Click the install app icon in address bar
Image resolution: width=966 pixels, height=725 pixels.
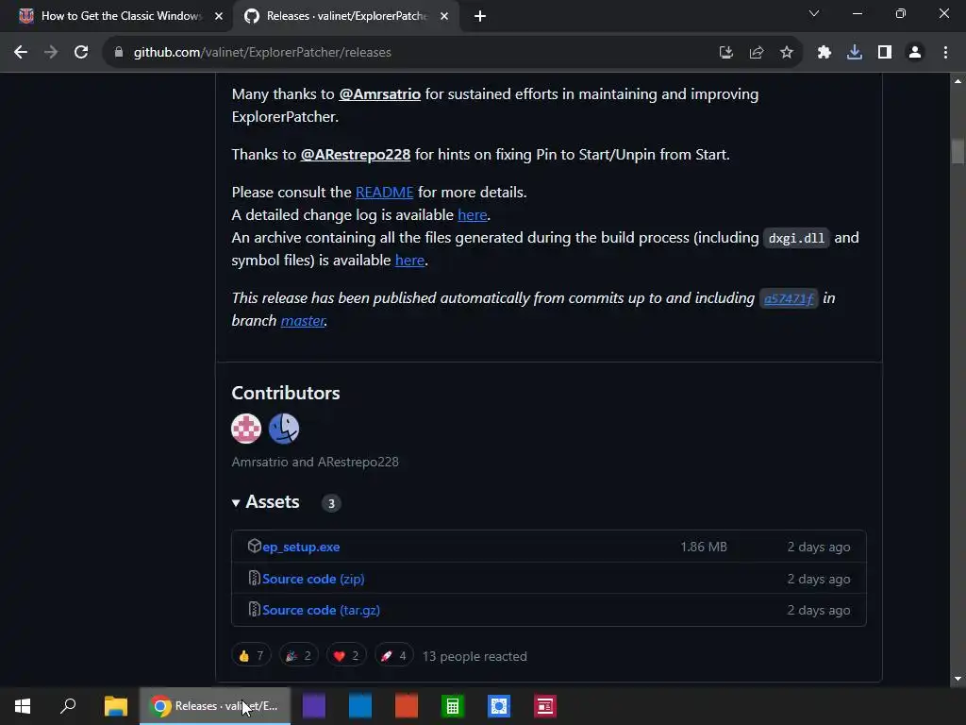pyautogui.click(x=726, y=53)
